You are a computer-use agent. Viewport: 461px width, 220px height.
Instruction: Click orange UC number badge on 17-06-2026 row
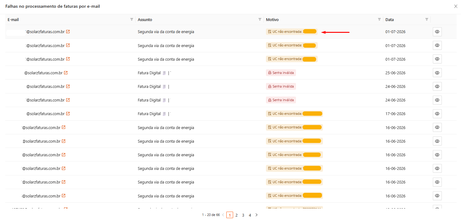pyautogui.click(x=312, y=114)
